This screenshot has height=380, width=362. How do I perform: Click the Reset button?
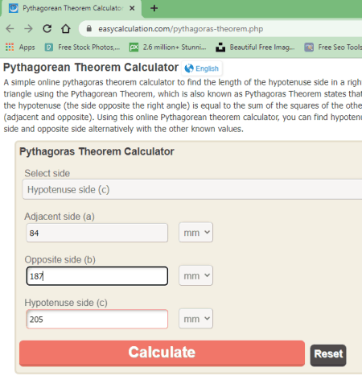[x=328, y=355]
